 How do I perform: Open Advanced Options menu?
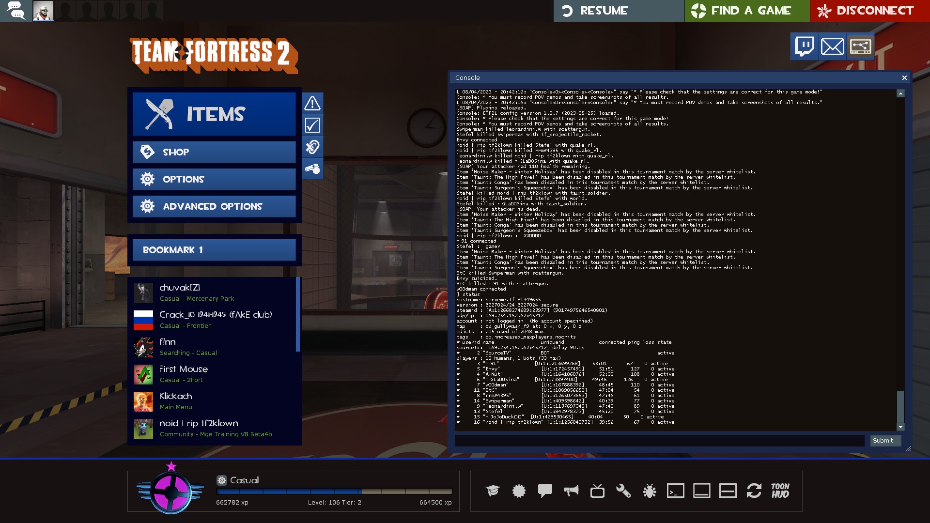click(x=214, y=206)
